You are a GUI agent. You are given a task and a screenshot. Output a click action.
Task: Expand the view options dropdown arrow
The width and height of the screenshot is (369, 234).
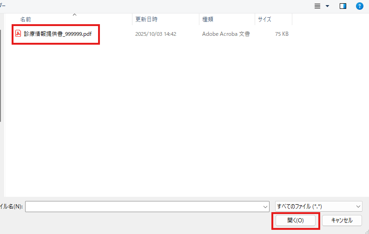(327, 6)
